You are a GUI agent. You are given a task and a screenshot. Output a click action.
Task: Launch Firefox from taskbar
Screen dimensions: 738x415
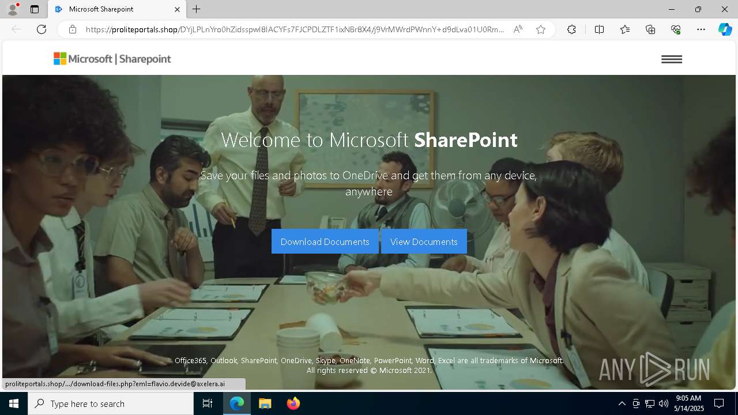tap(293, 403)
